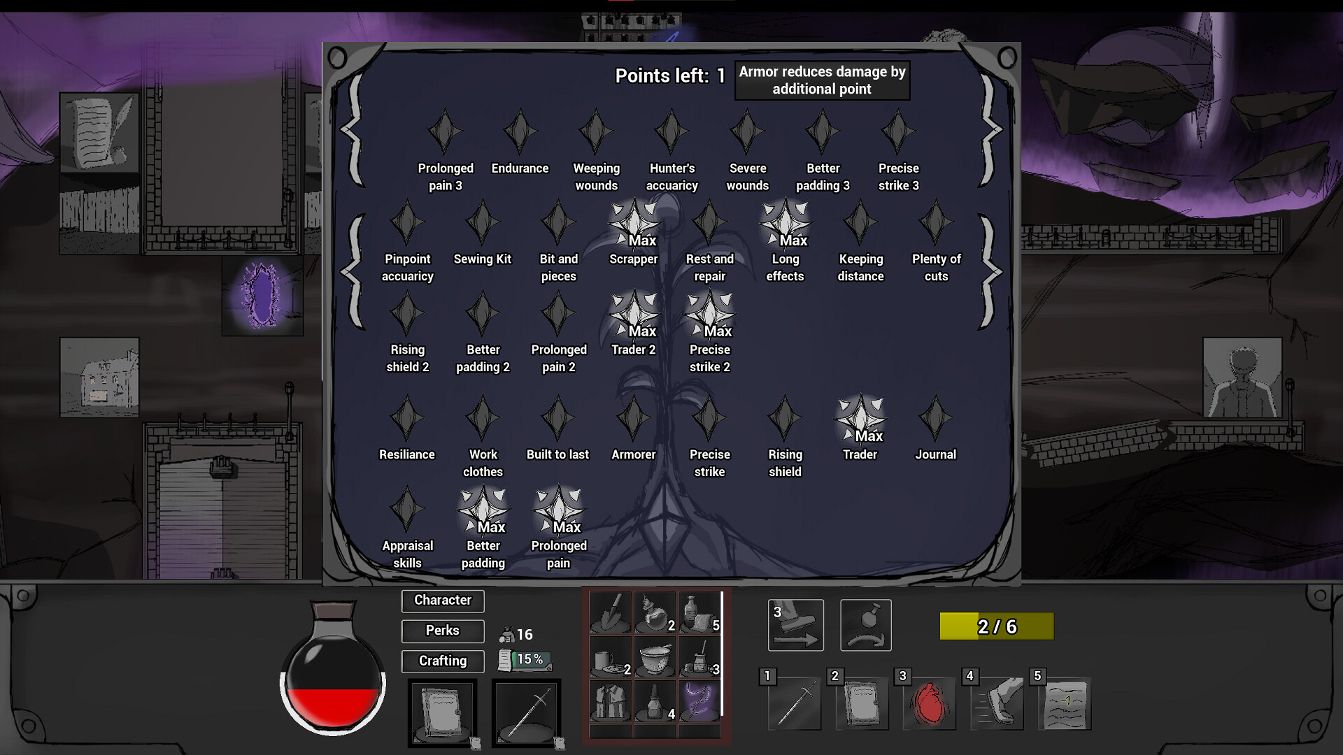Click the Bit and pieces perk icon
Image resolution: width=1343 pixels, height=755 pixels.
pyautogui.click(x=558, y=222)
